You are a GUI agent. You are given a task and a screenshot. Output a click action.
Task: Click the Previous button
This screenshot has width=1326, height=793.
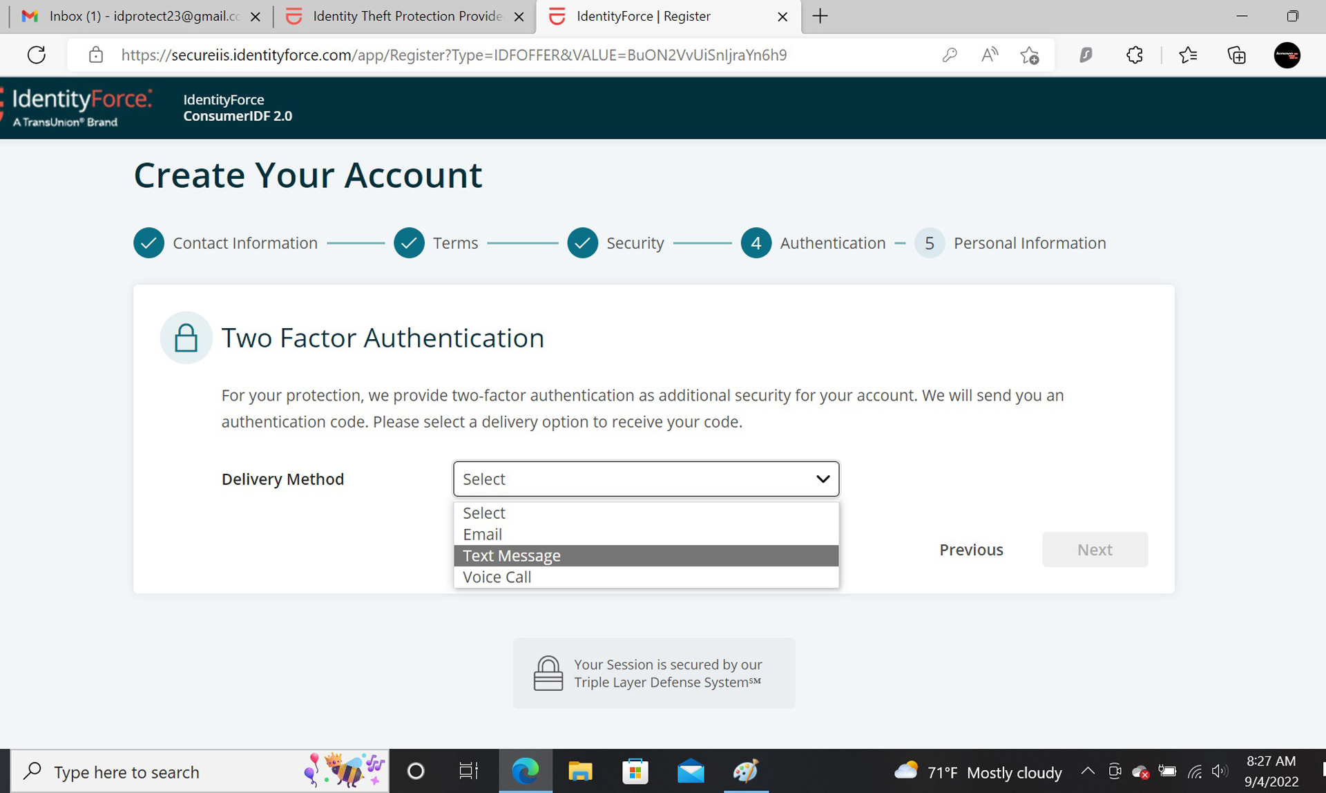click(971, 549)
